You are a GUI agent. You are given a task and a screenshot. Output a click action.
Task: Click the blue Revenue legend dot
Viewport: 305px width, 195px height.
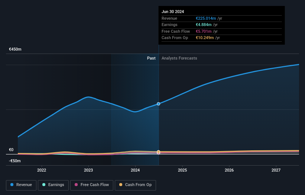12,185
